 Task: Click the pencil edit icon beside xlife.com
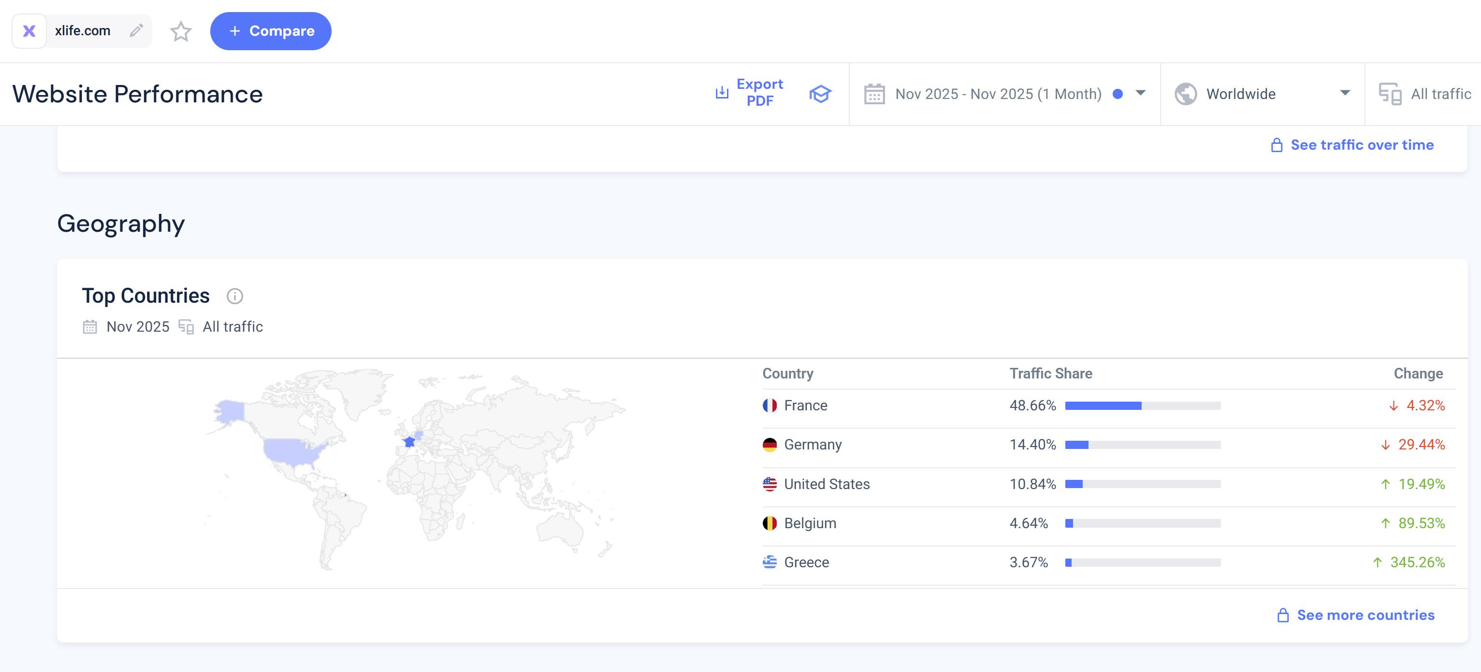136,30
